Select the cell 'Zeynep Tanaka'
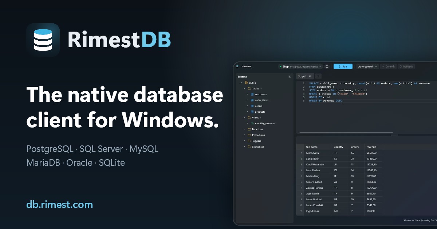 click(318, 188)
